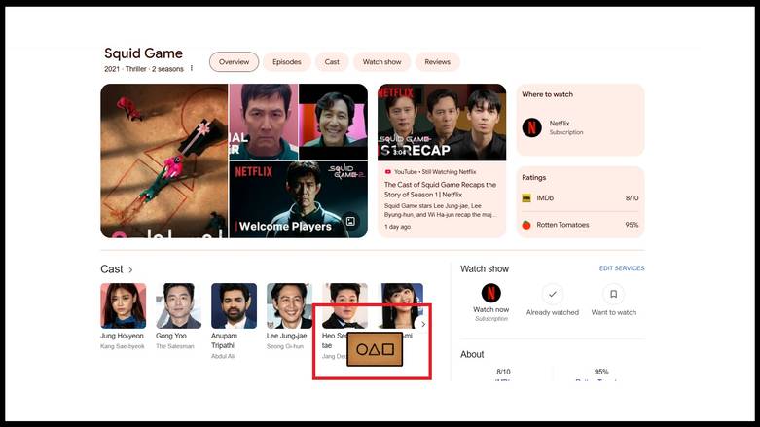760x427 pixels.
Task: Open the doll game scene image
Action: point(163,160)
